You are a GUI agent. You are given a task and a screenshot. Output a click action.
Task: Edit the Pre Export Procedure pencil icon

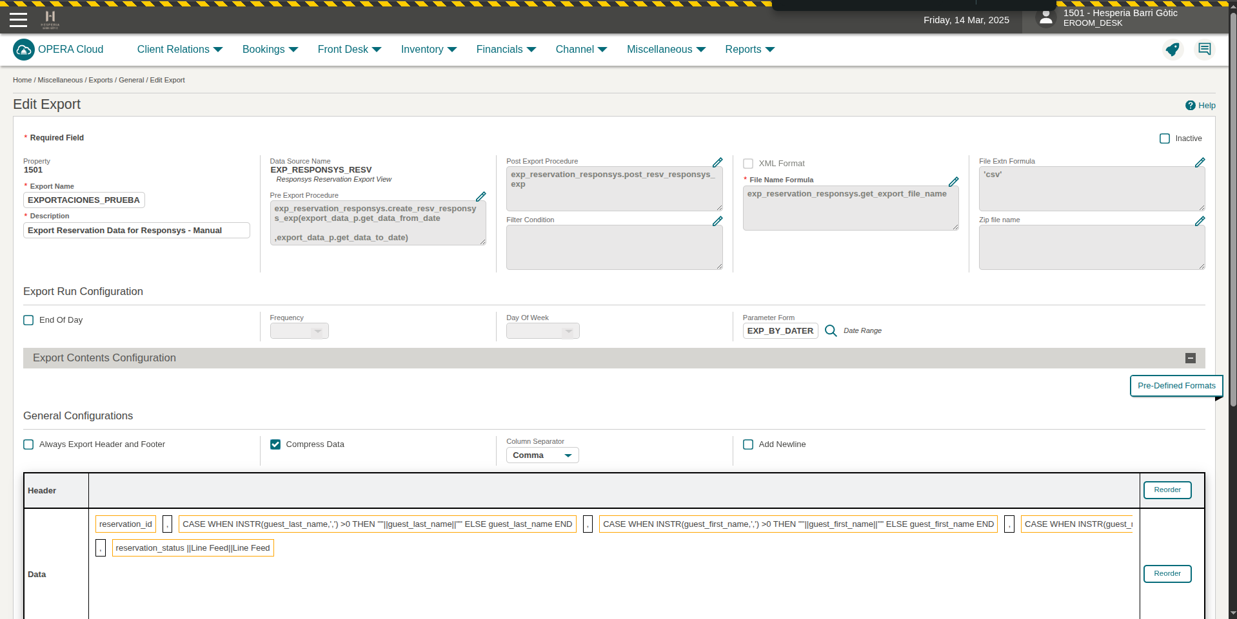[x=480, y=196]
